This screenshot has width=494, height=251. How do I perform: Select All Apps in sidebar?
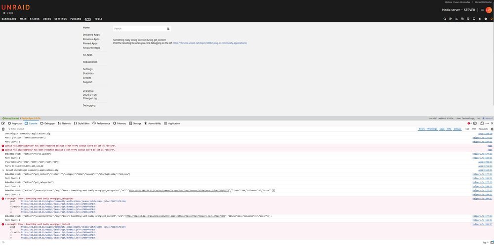[87, 55]
